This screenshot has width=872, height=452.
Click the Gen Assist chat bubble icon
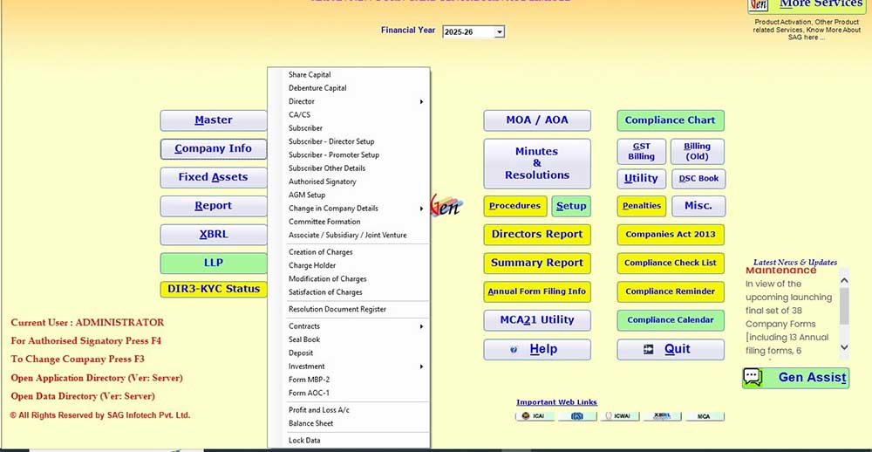753,377
